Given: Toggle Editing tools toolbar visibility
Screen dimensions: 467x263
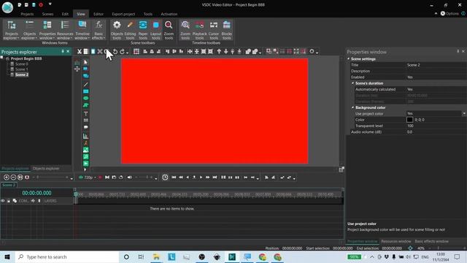Looking at the screenshot, I should (x=130, y=30).
